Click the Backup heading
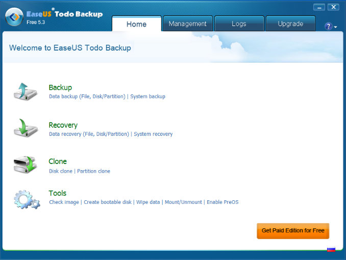 point(60,87)
